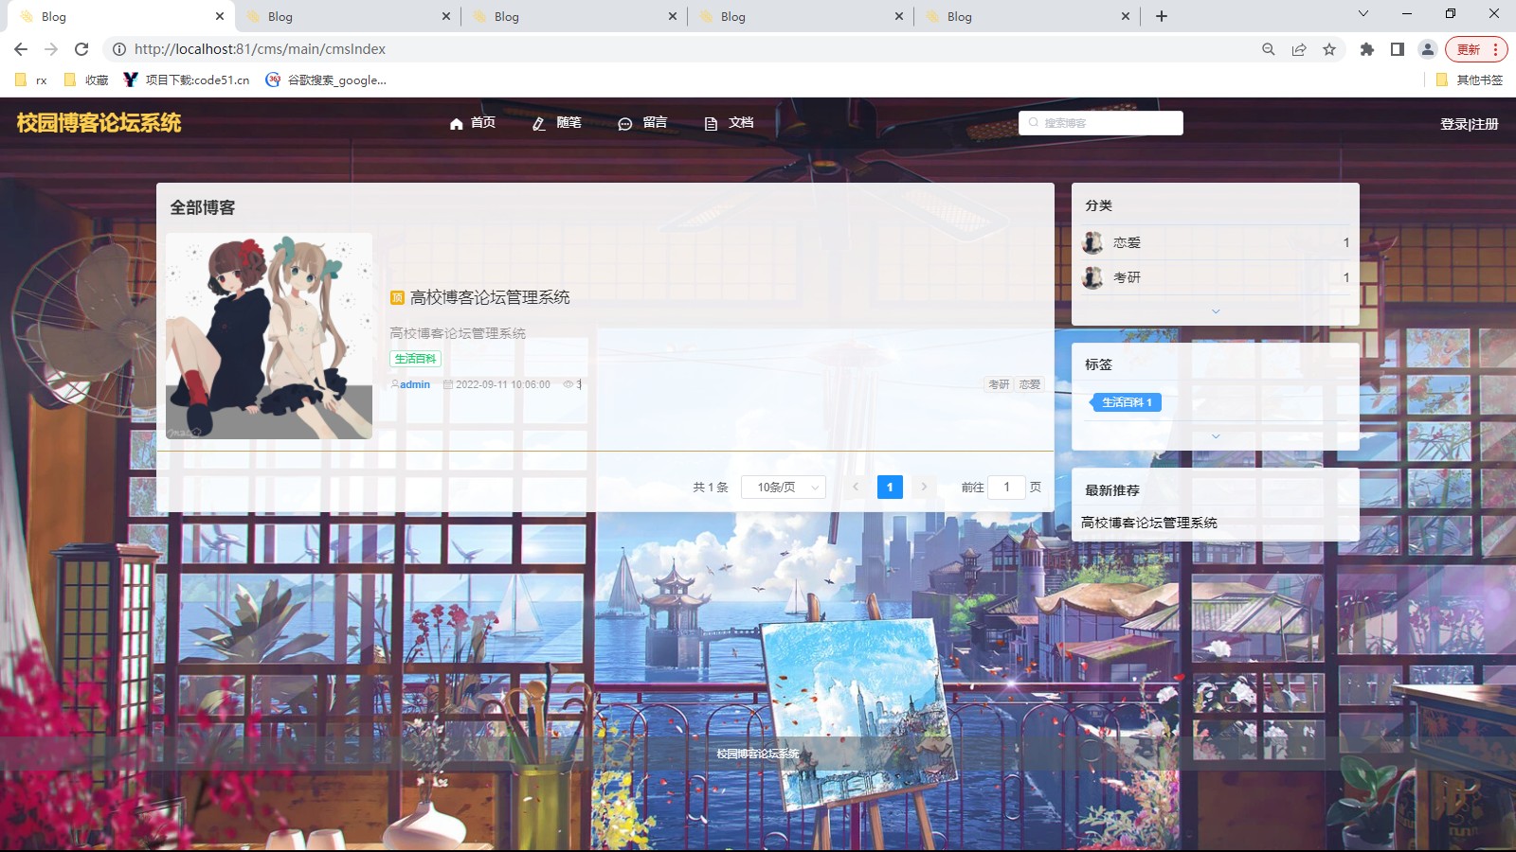Click the 考研 category label on post
The height and width of the screenshot is (852, 1516).
(999, 384)
